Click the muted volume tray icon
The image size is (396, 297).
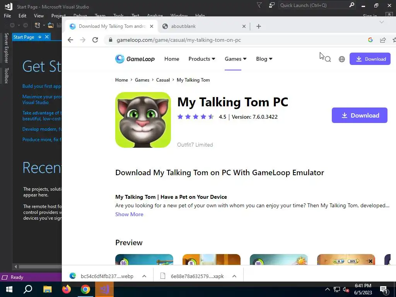point(346,290)
